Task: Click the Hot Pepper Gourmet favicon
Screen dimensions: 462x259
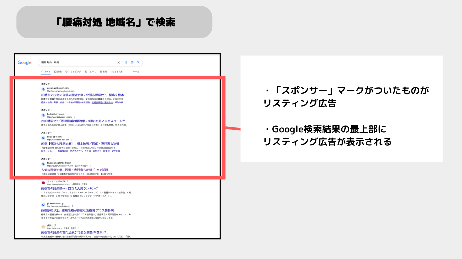Action: [x=43, y=183]
